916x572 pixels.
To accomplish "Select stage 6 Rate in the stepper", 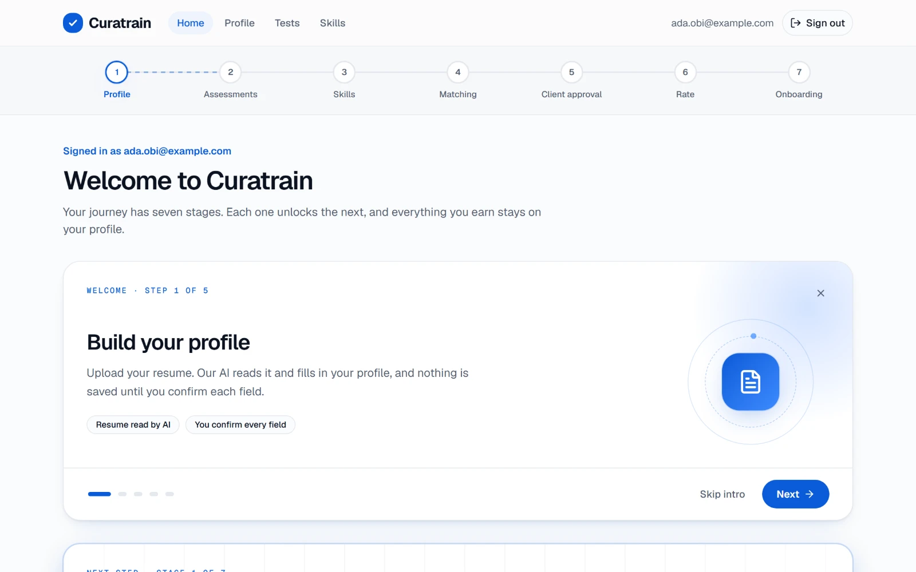I will click(685, 80).
